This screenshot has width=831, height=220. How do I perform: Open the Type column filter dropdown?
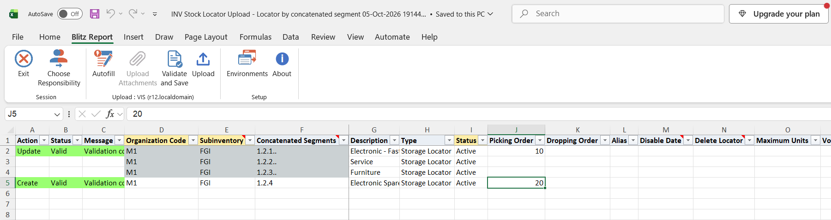[x=449, y=140]
